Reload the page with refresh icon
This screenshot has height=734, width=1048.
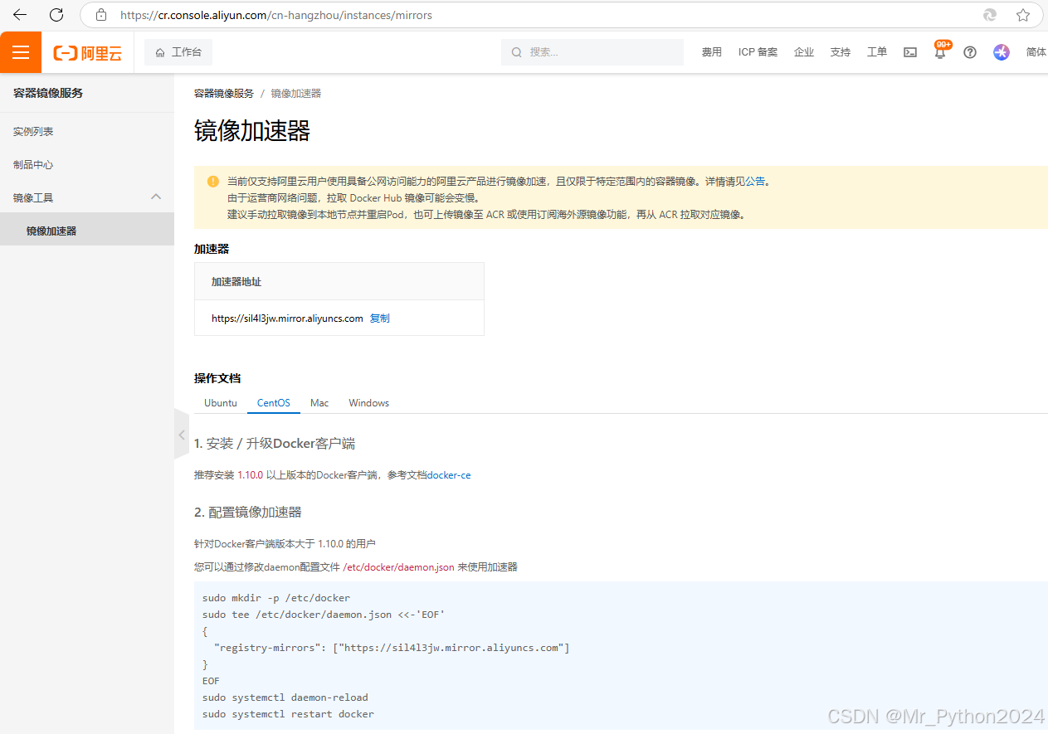[56, 15]
